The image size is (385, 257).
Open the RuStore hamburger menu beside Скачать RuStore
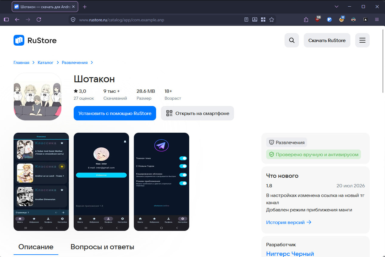click(362, 40)
